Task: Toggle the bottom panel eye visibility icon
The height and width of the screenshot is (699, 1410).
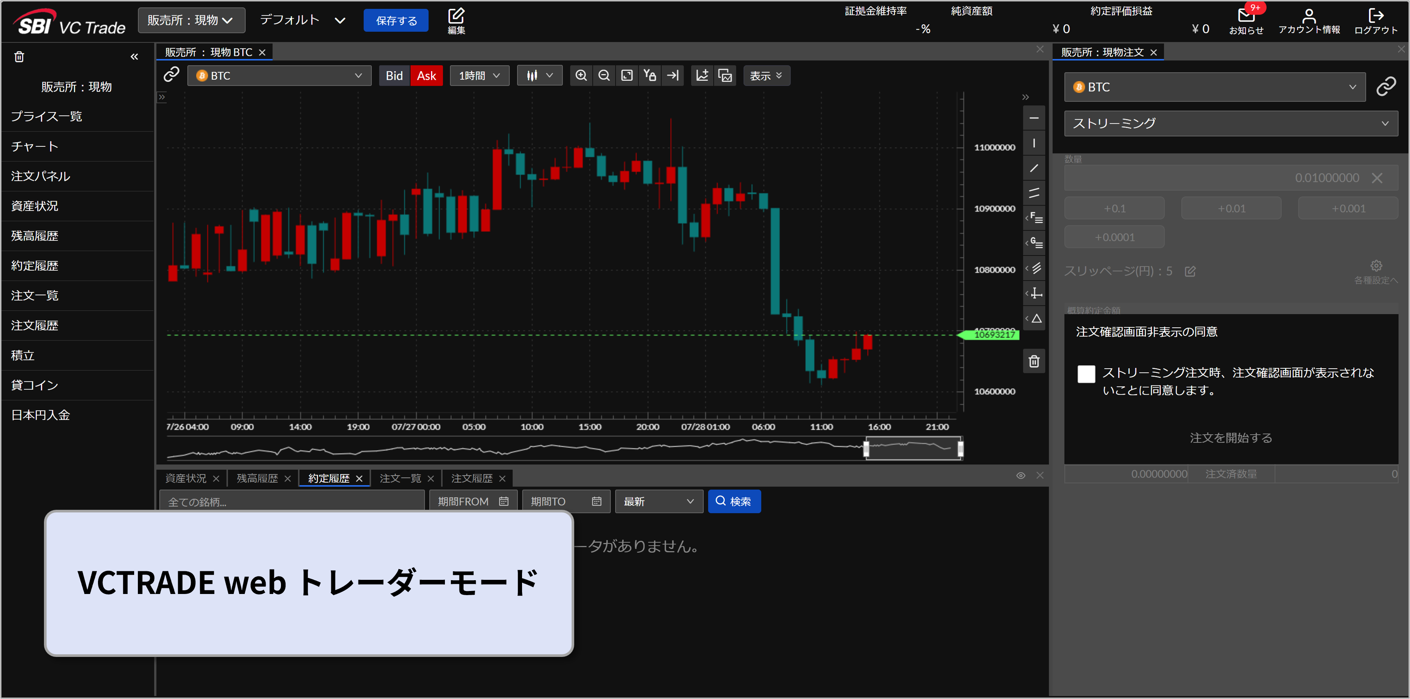Action: pyautogui.click(x=1021, y=475)
